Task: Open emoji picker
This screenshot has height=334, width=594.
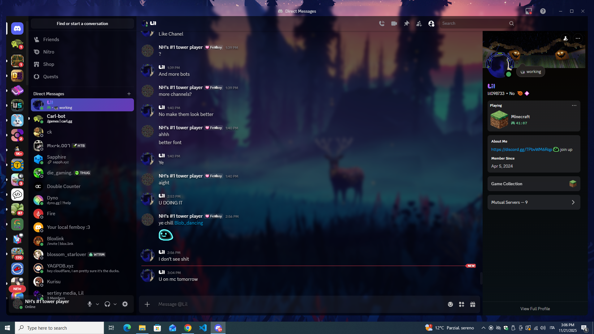Action: [x=450, y=305]
